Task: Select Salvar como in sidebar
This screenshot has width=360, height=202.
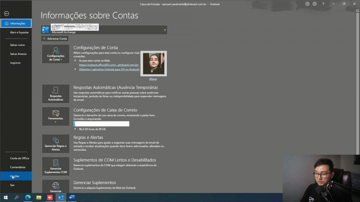Action: tap(17, 45)
